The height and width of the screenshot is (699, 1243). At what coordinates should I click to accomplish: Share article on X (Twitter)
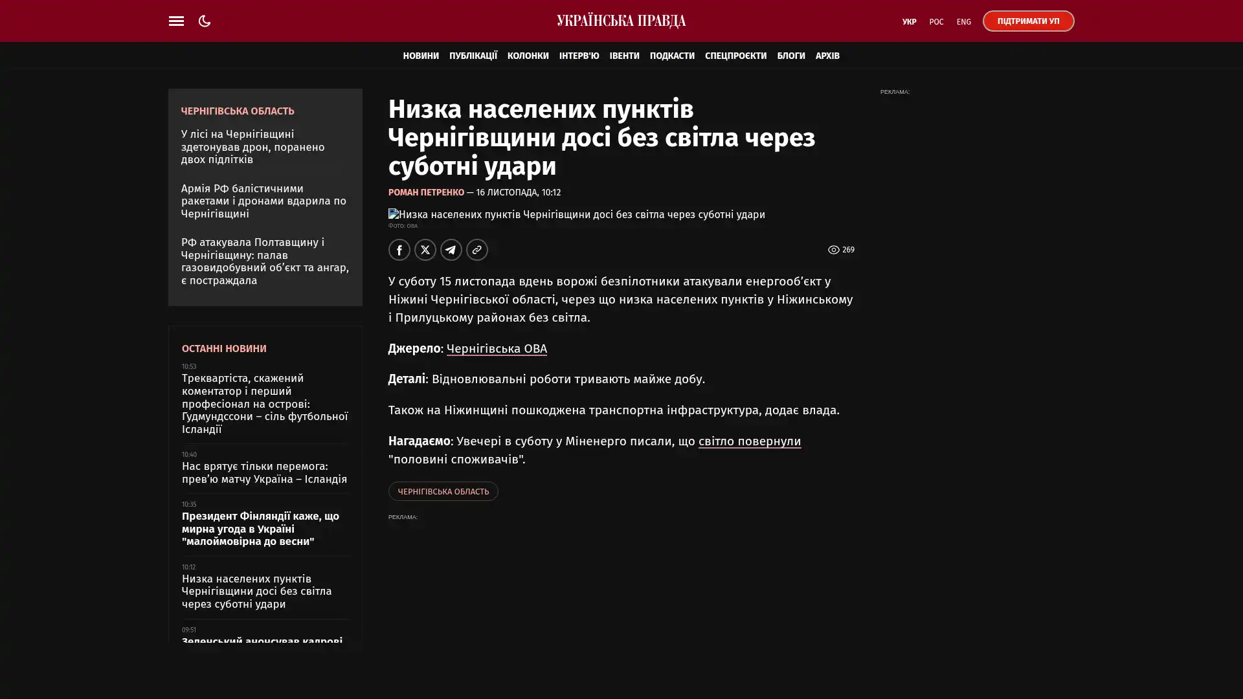[425, 250]
